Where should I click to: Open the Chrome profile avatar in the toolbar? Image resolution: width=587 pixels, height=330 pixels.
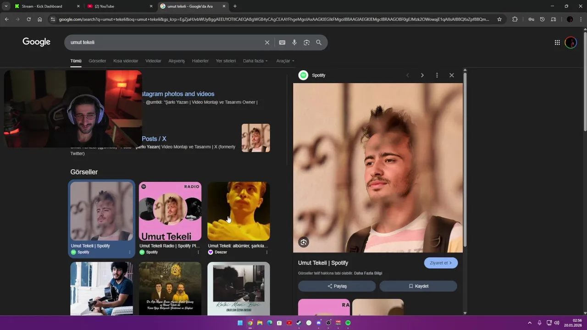[x=570, y=19]
